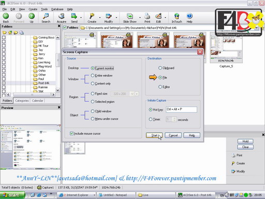Open dropdown arrow next to Send
Screen dimensions: 265x199
[x=81, y=18]
